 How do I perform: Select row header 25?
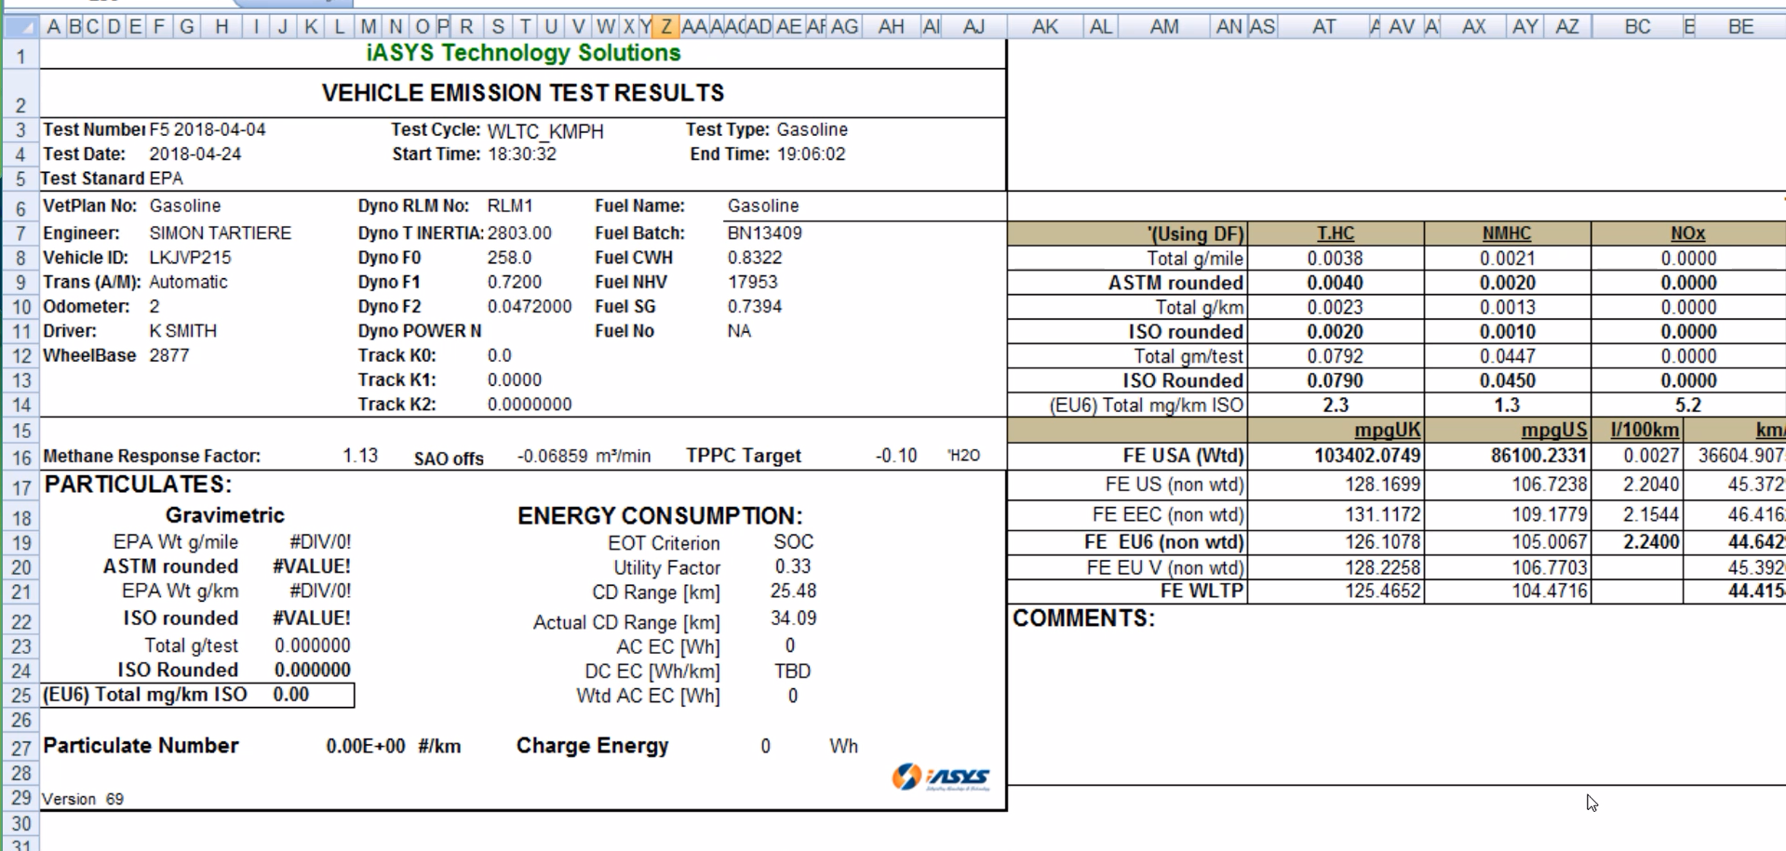coord(20,696)
